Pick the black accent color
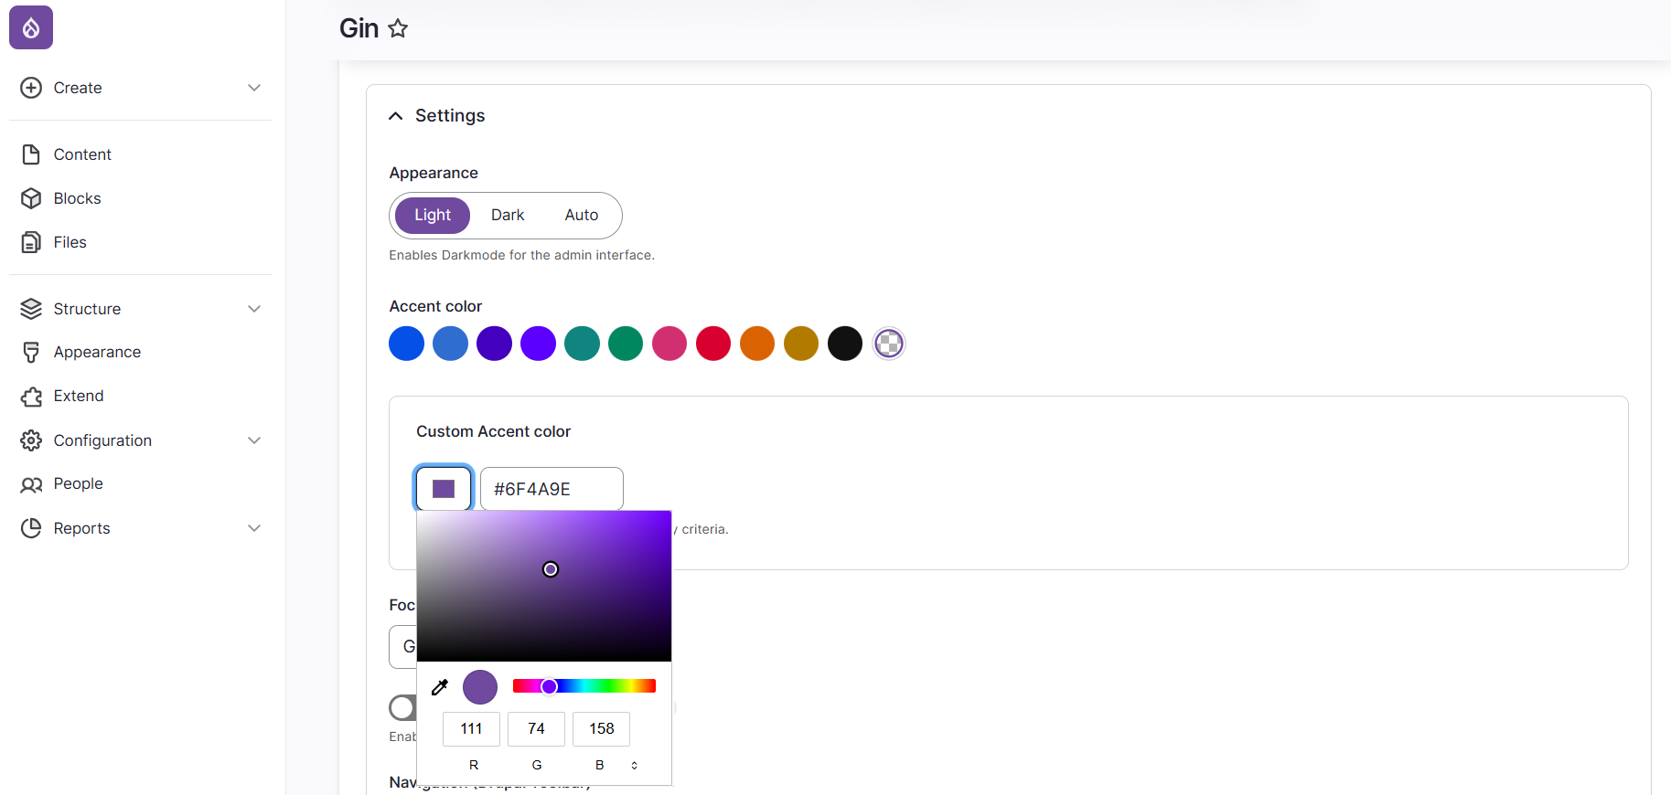This screenshot has width=1671, height=795. tap(845, 344)
